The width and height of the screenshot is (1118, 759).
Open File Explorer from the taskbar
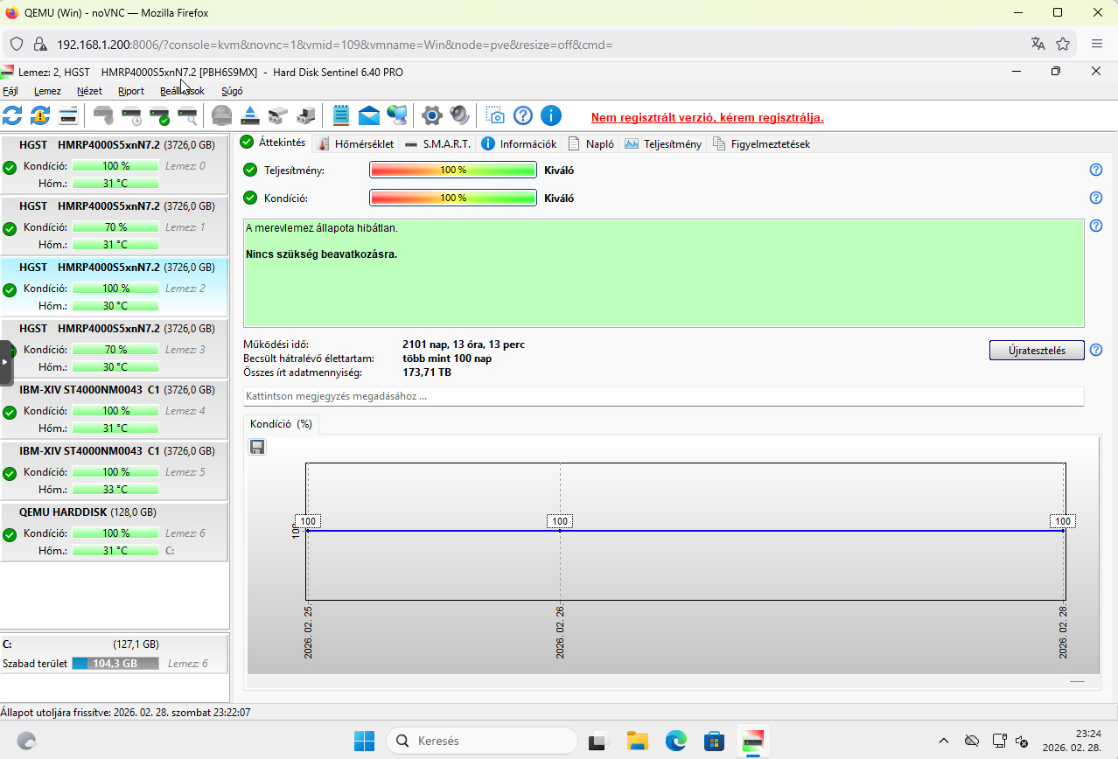pyautogui.click(x=636, y=741)
